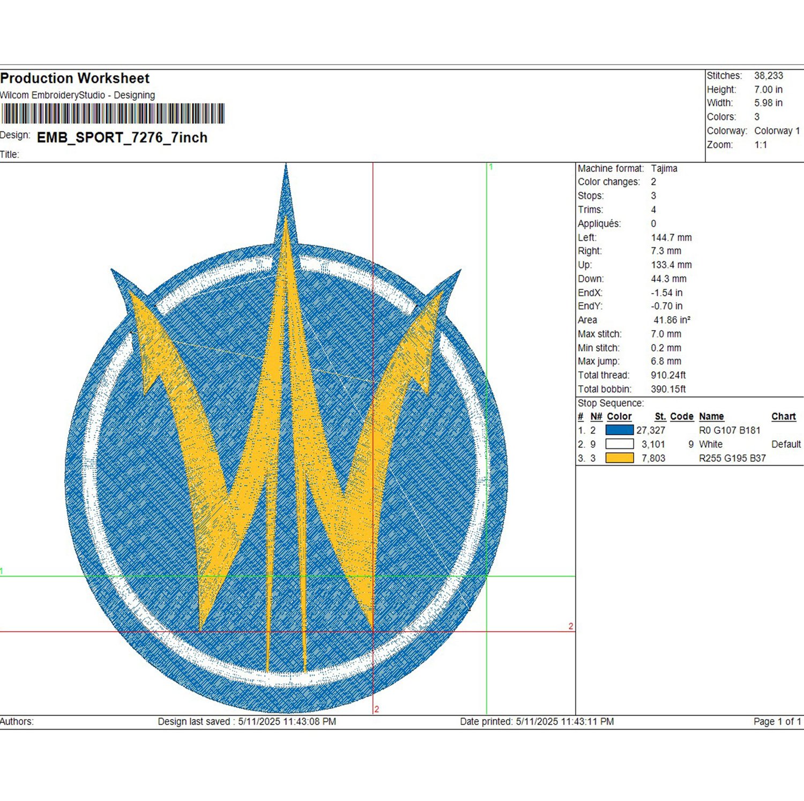804x801 pixels.
Task: Select the Min stitch value "0.2 mm"
Action: [666, 348]
